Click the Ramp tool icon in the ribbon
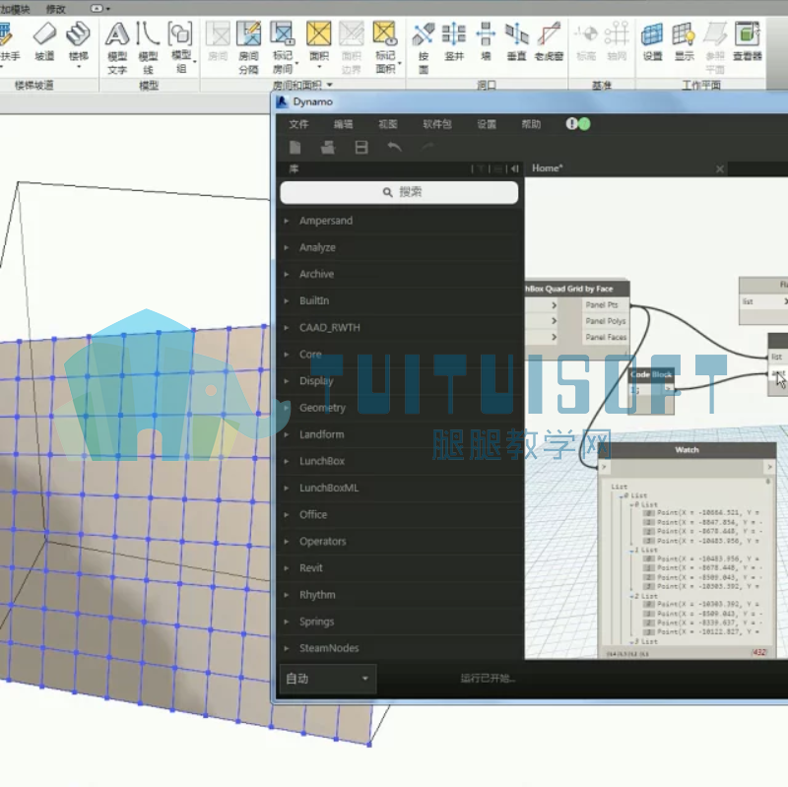The width and height of the screenshot is (788, 787). point(44,41)
